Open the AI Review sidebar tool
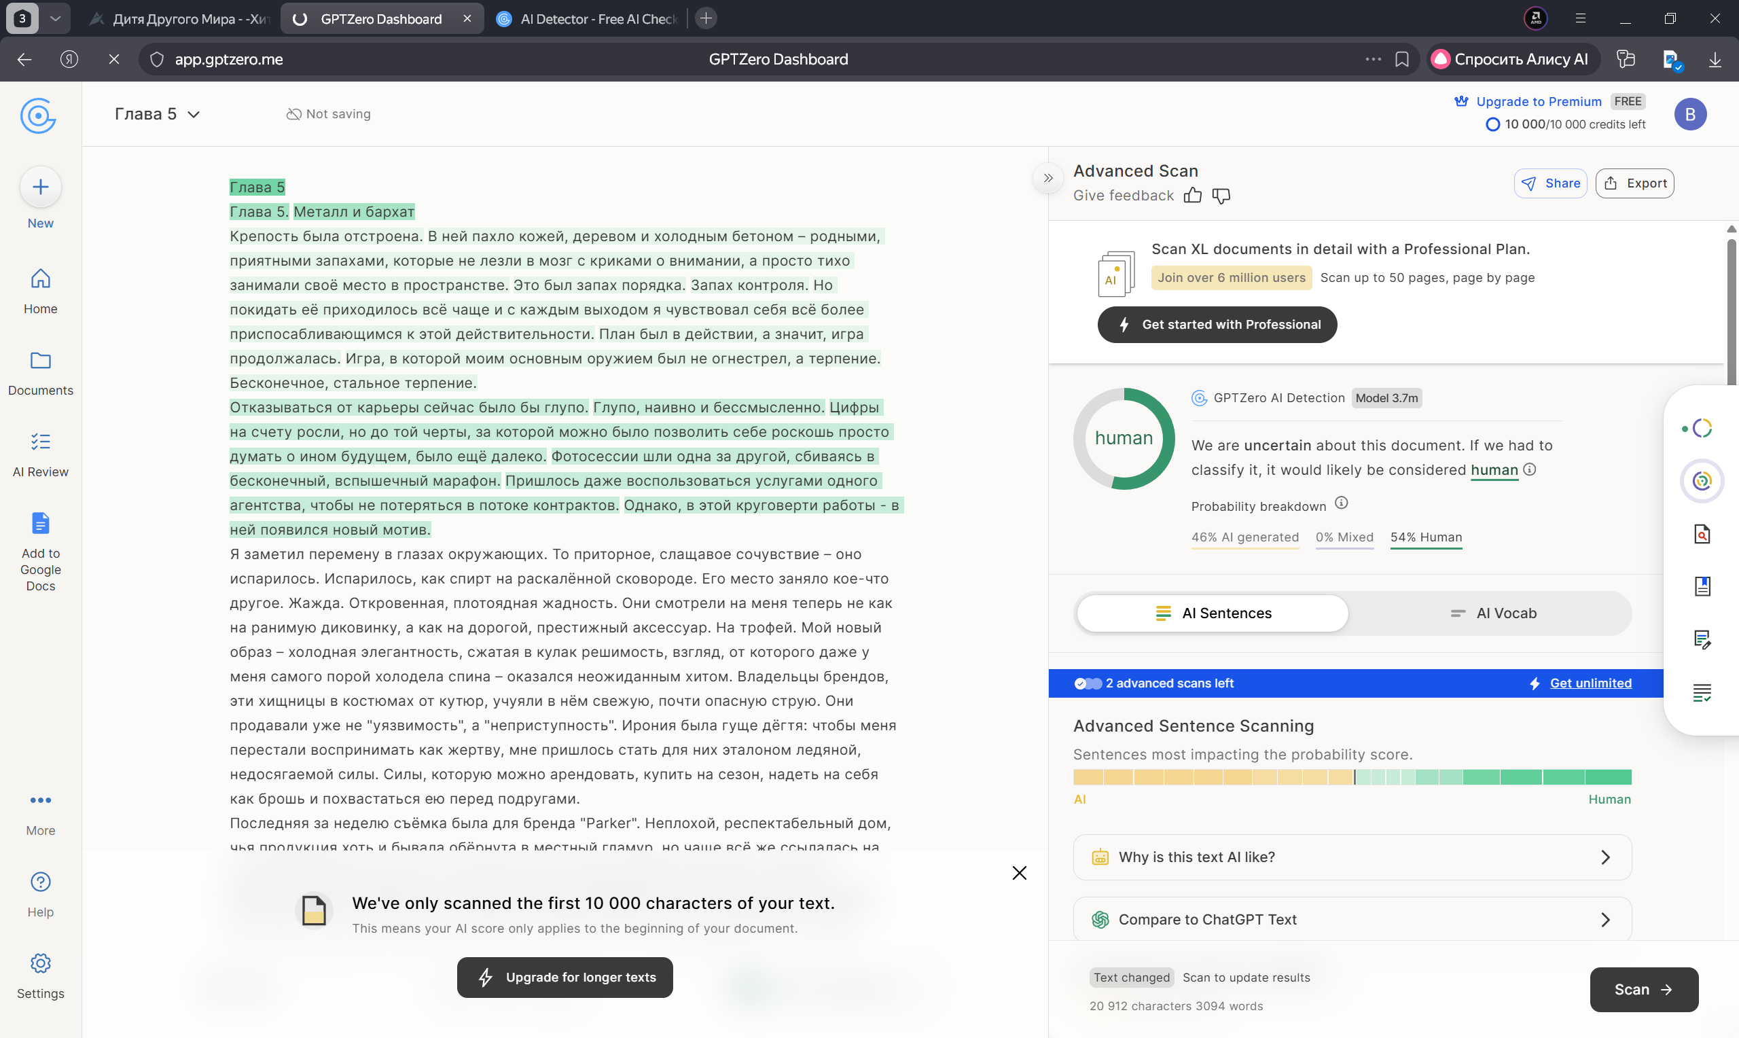Viewport: 1739px width, 1038px height. tap(41, 454)
